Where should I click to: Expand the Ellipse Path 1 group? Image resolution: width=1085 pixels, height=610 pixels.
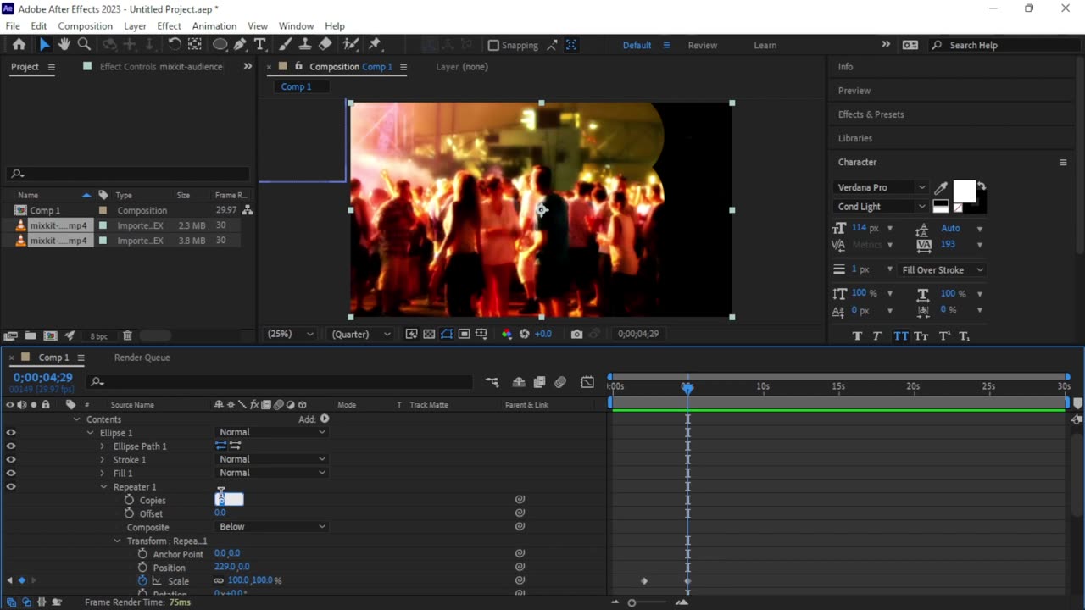click(x=103, y=446)
